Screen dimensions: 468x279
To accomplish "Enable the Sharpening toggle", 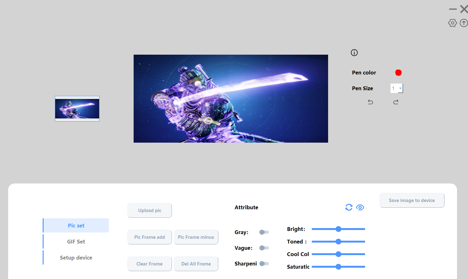I will [264, 264].
